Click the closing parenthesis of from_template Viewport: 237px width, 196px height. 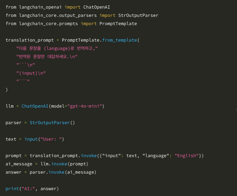click(7, 90)
